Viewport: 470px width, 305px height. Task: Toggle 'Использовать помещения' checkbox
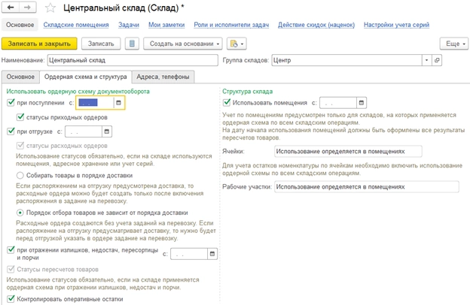[227, 103]
